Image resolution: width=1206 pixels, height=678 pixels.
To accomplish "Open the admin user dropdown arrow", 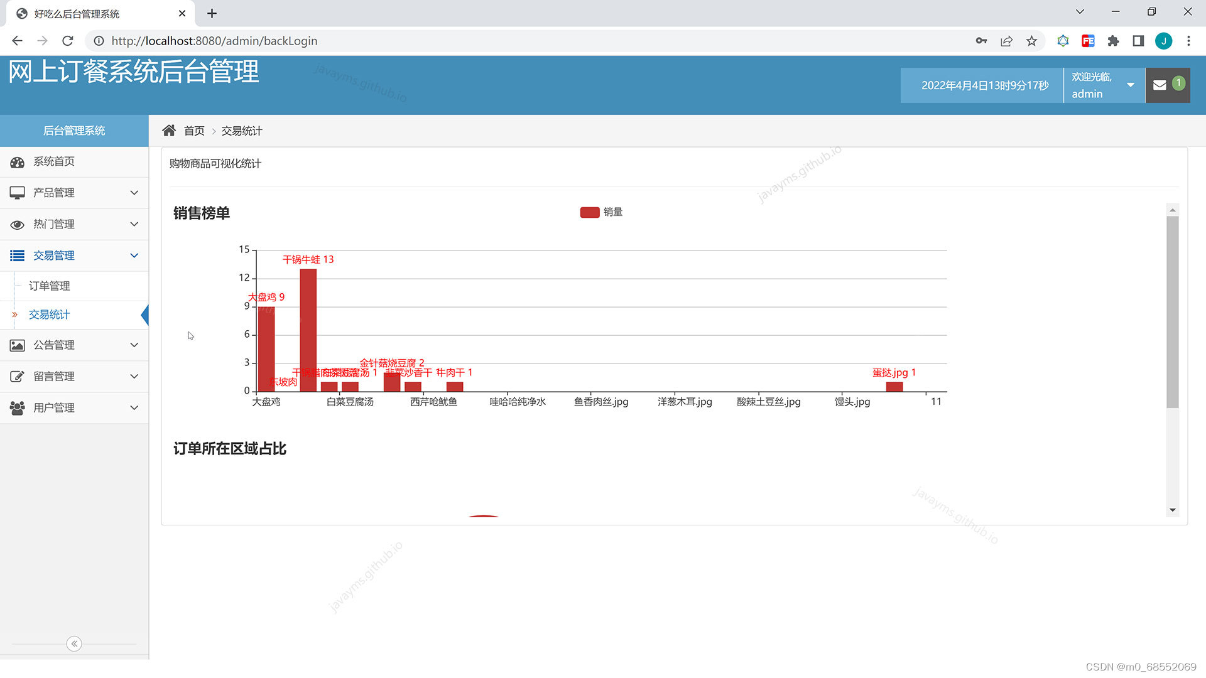I will click(1131, 85).
